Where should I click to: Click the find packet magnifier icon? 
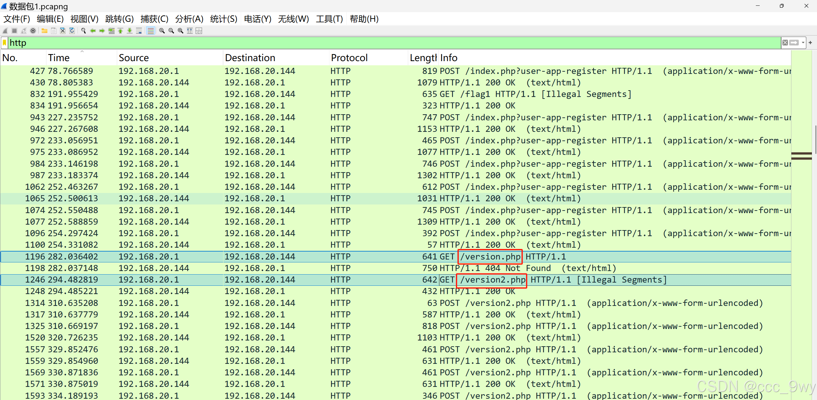(84, 31)
